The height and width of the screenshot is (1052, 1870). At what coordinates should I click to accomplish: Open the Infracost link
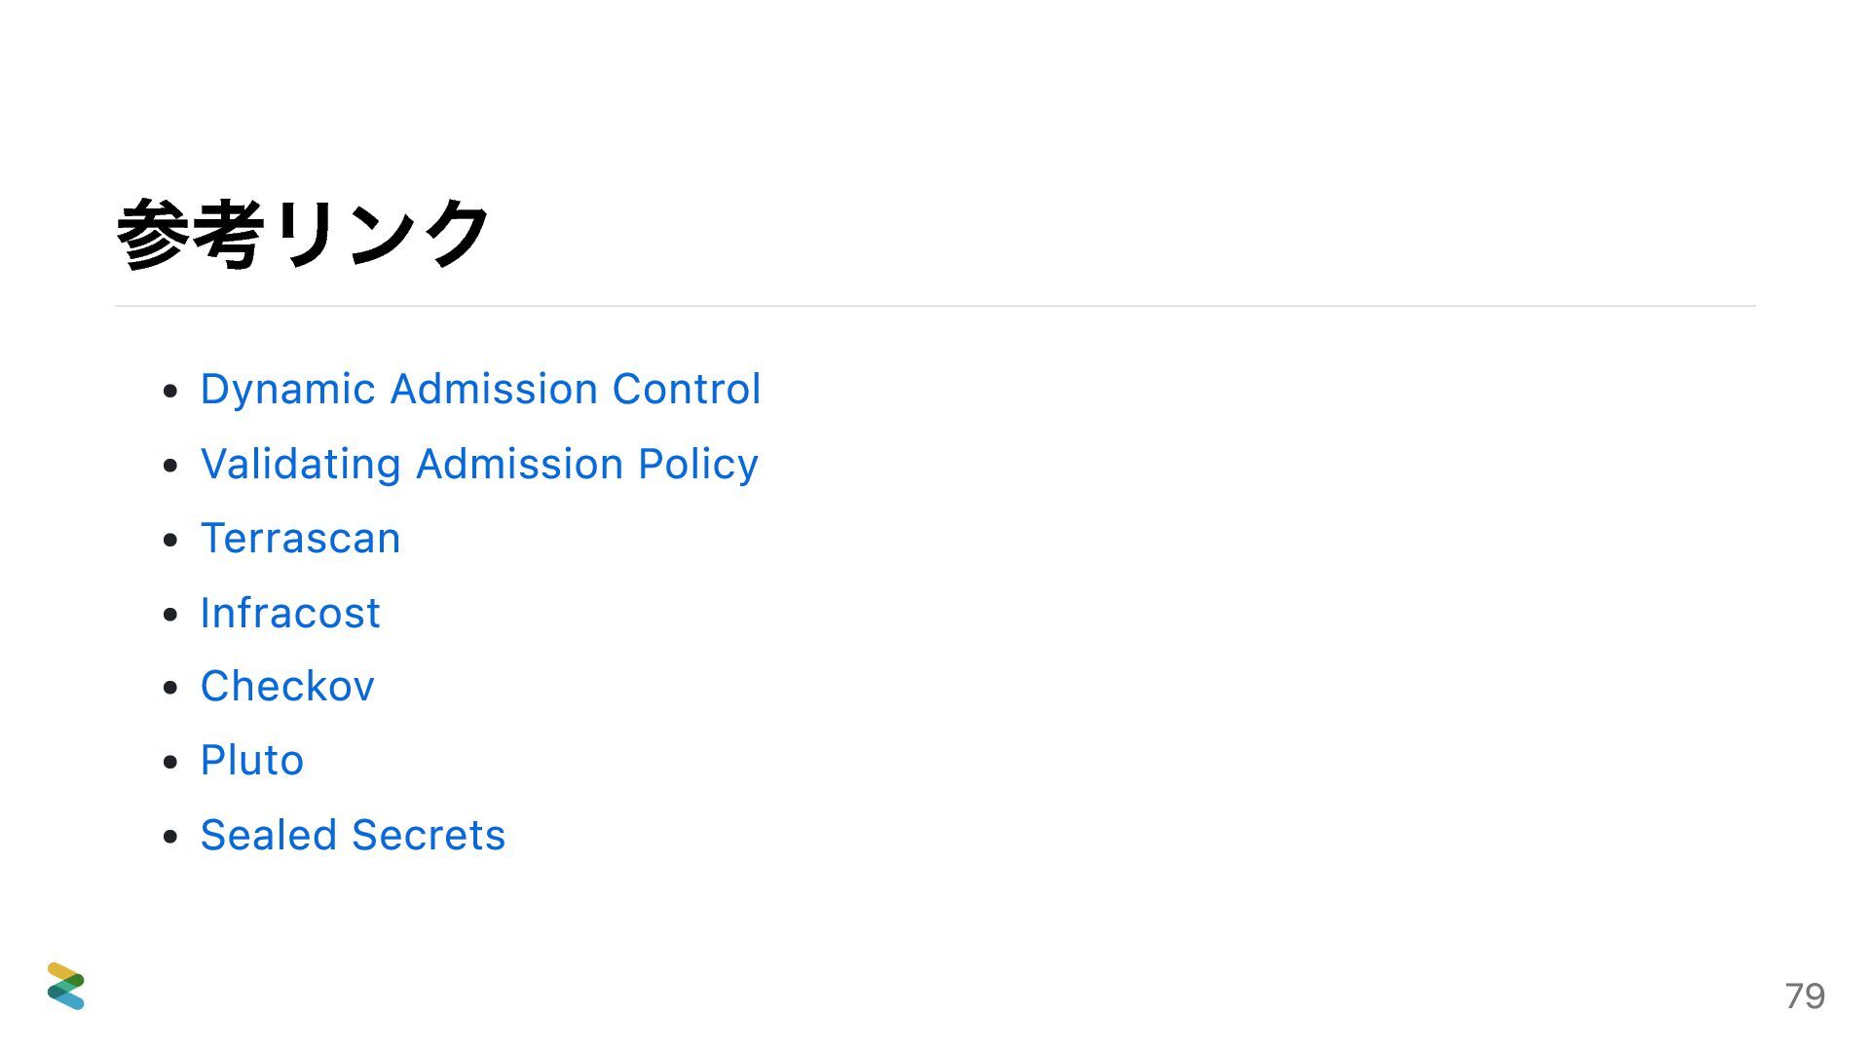coord(289,613)
